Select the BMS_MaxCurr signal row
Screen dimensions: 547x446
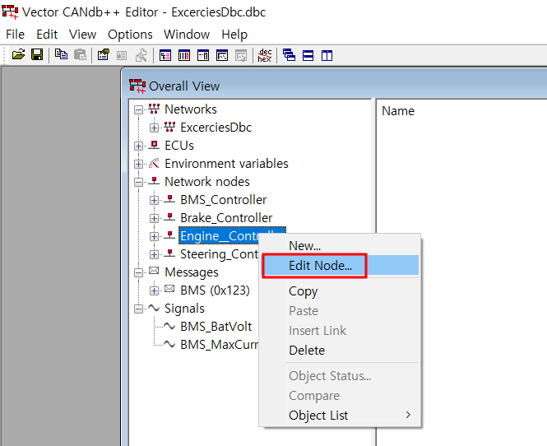point(219,345)
